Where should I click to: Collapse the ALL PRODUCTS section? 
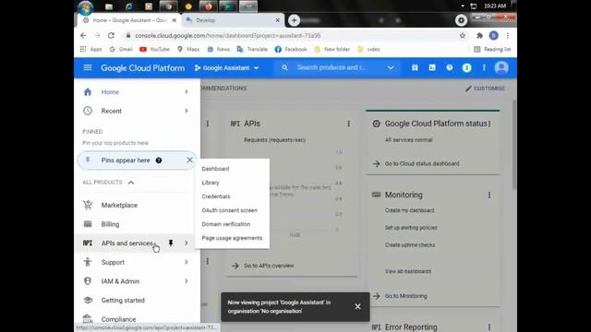131,183
